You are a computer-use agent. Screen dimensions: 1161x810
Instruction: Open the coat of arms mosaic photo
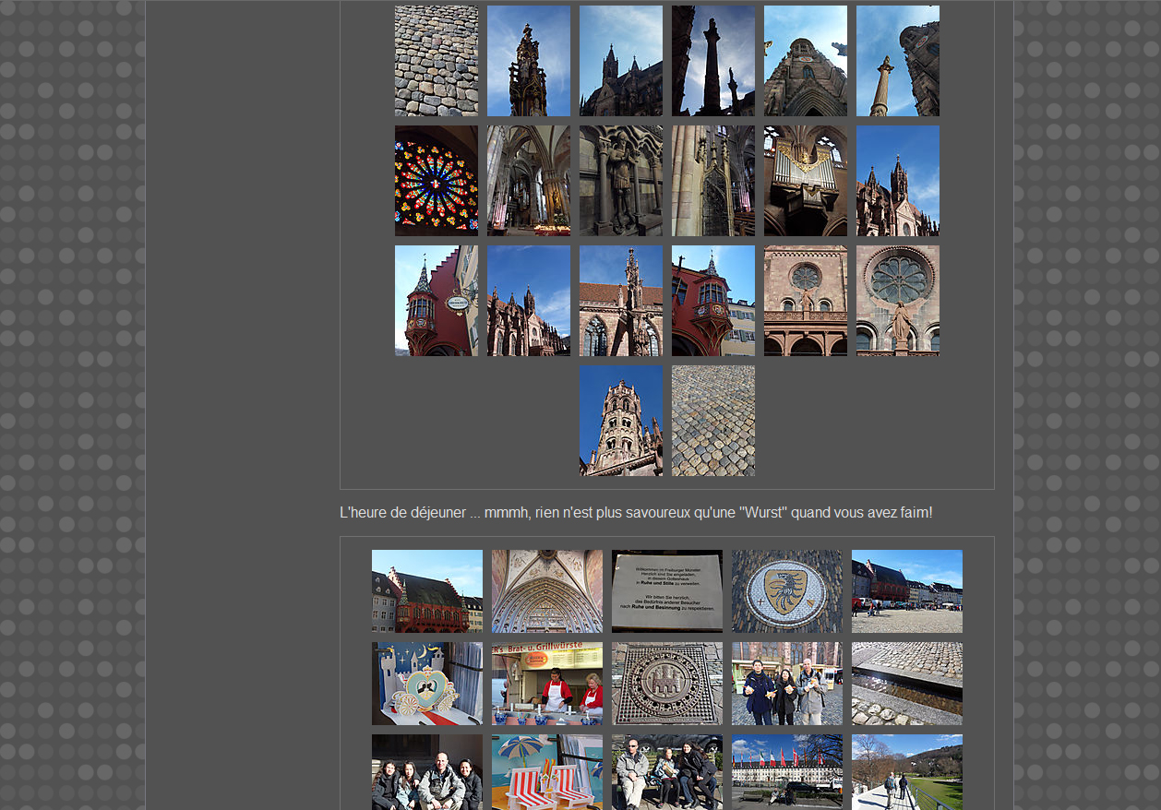(786, 591)
